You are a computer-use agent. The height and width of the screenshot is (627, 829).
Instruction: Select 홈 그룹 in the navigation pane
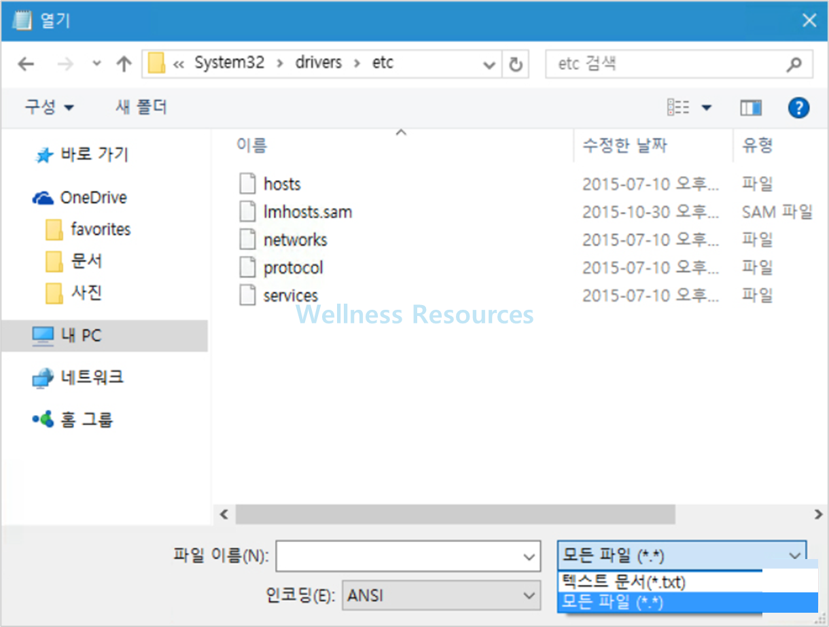point(86,420)
